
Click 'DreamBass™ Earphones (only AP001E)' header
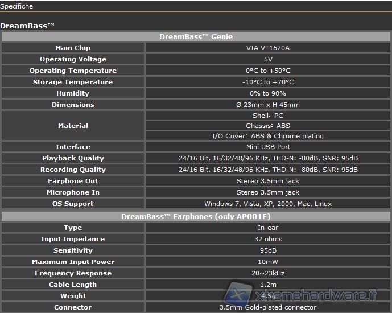(x=196, y=216)
